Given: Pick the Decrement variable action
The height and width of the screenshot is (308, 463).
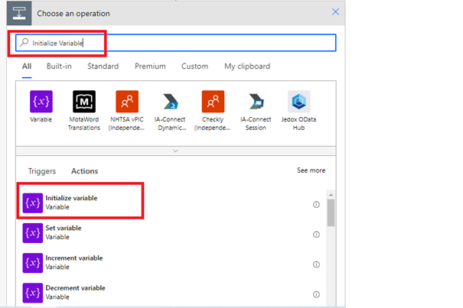Looking at the screenshot, I should pyautogui.click(x=171, y=293).
